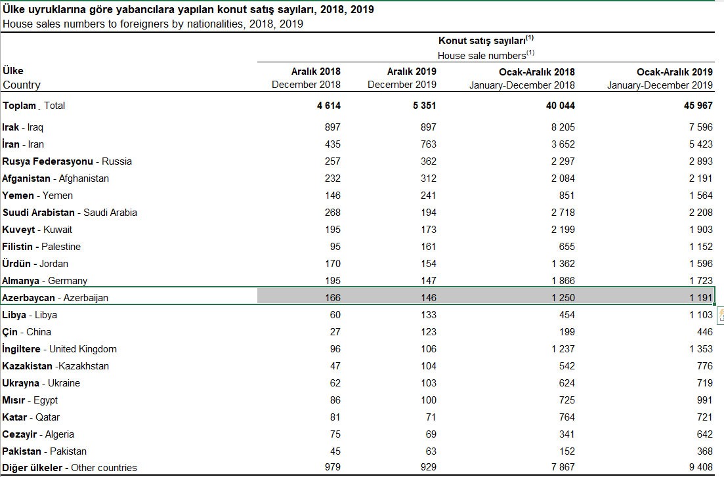Select the Toplam - Total row label
This screenshot has height=477, width=724.
tap(34, 106)
